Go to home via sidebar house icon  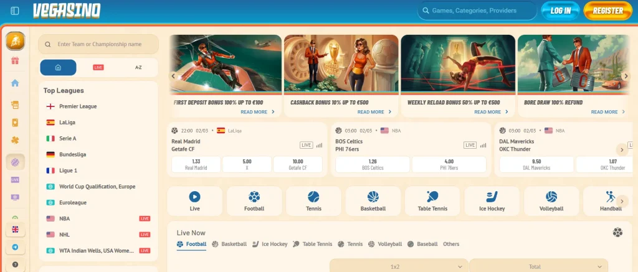pos(15,83)
